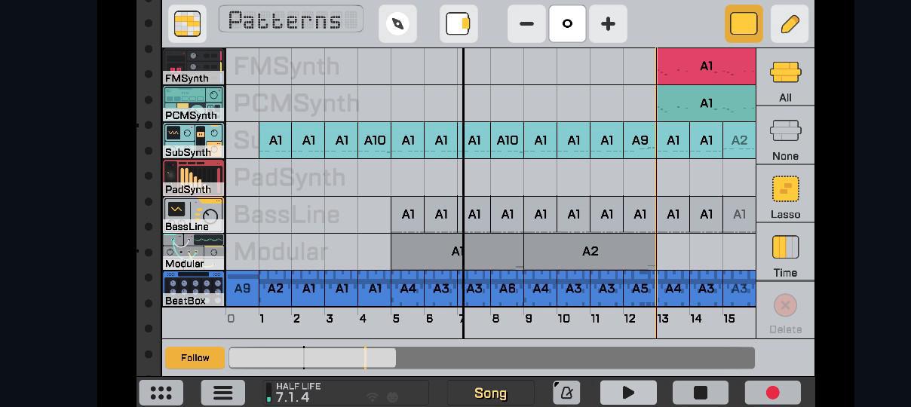The height and width of the screenshot is (407, 911).
Task: Click bar 13 on the timeline ruler
Action: [663, 319]
